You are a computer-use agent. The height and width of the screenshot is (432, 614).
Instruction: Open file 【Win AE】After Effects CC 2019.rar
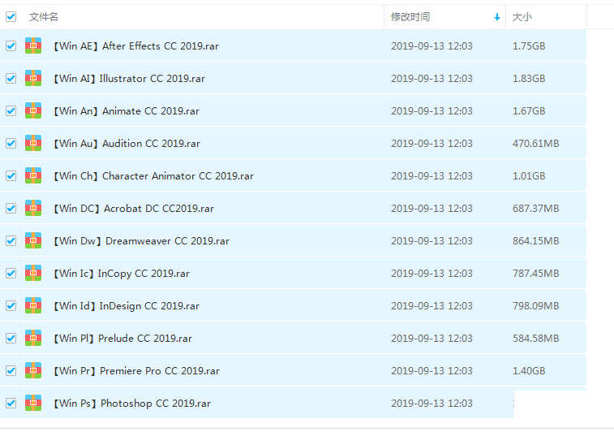tap(136, 45)
